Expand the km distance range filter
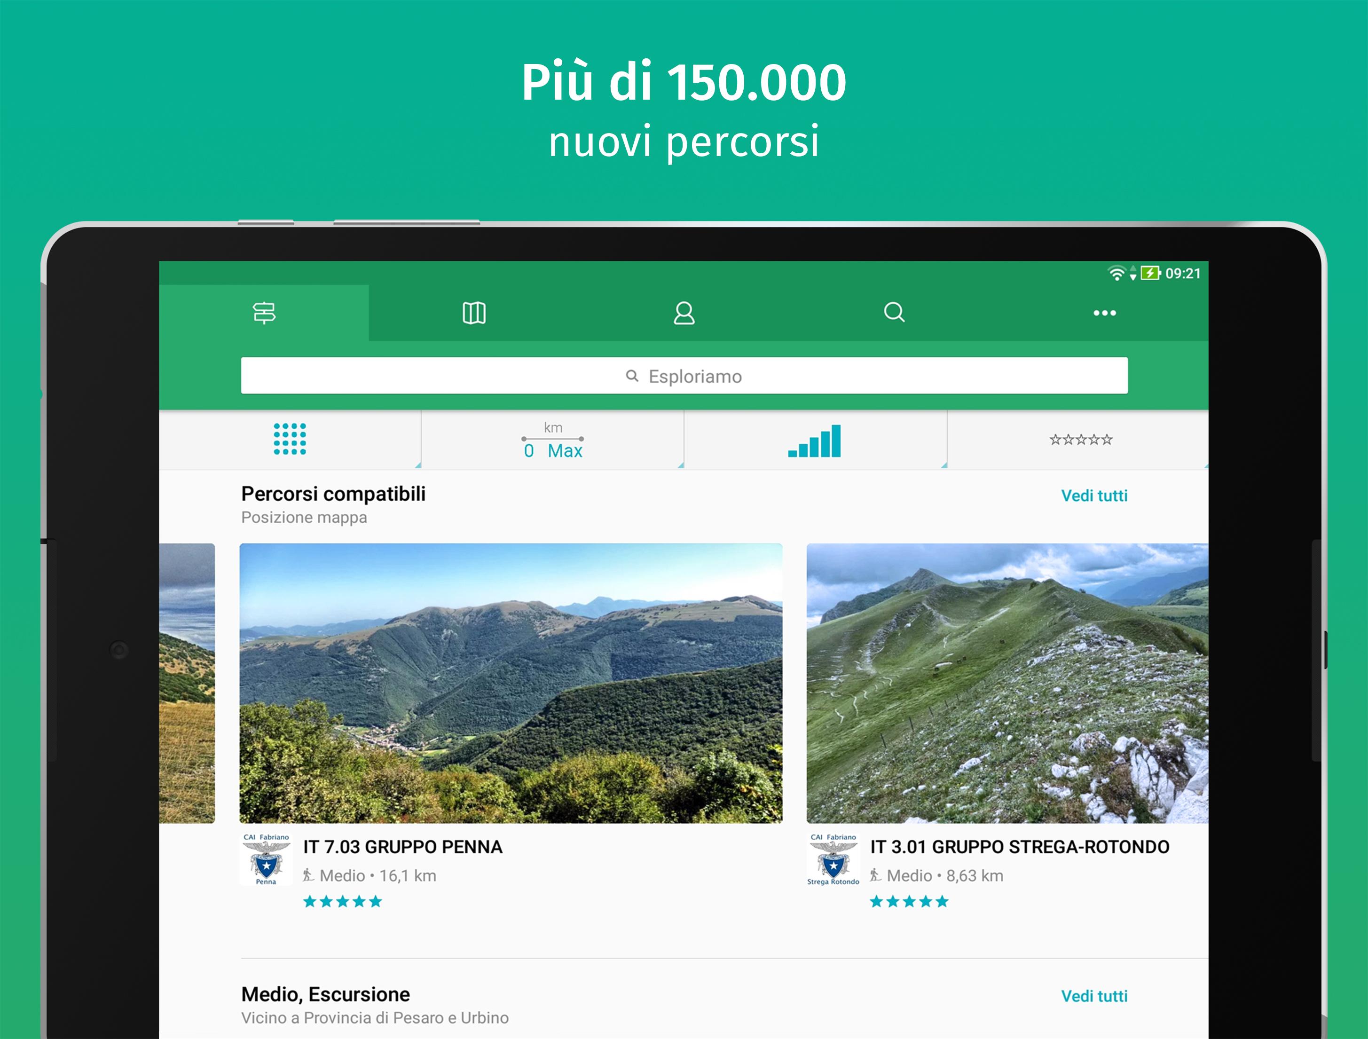The image size is (1368, 1039). [x=553, y=440]
